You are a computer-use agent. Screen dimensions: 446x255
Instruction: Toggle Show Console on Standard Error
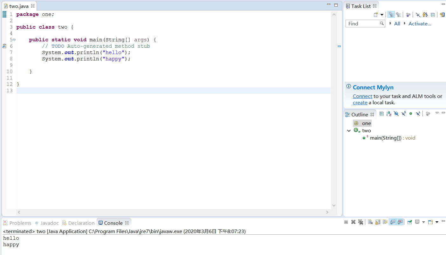(400, 222)
